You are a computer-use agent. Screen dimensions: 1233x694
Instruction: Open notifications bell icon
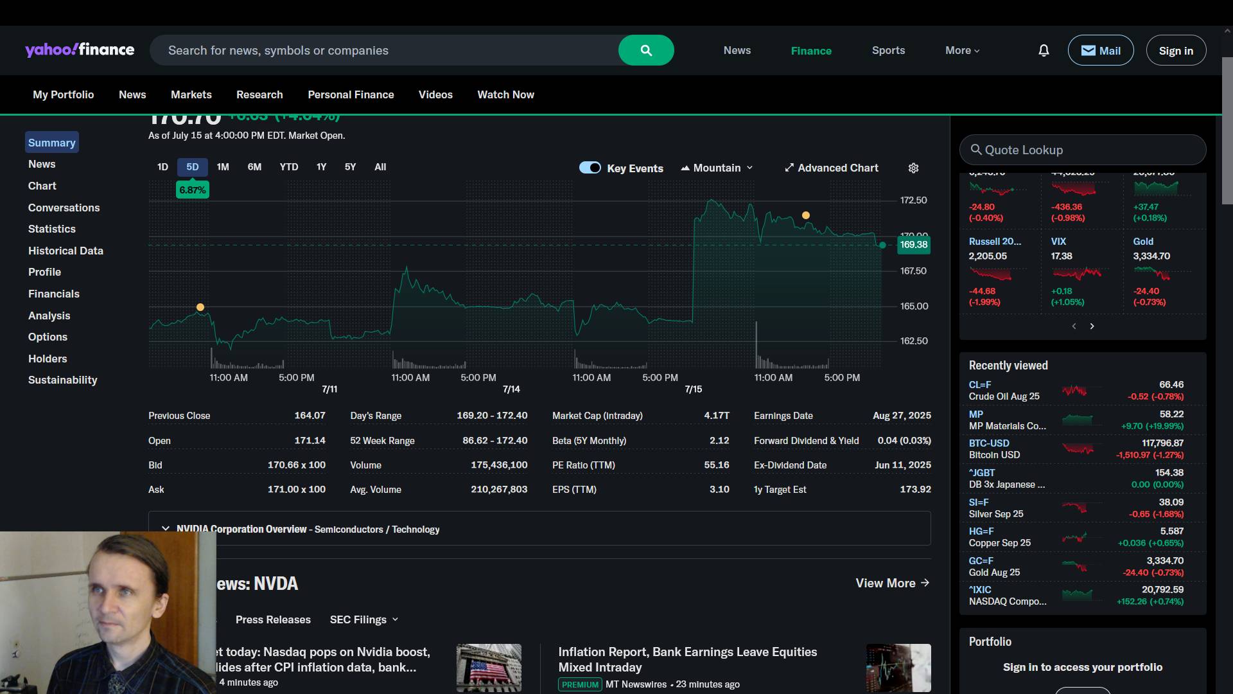click(1044, 50)
